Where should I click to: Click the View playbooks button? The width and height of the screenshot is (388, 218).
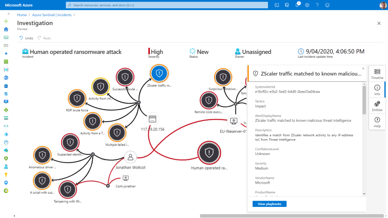(x=269, y=204)
